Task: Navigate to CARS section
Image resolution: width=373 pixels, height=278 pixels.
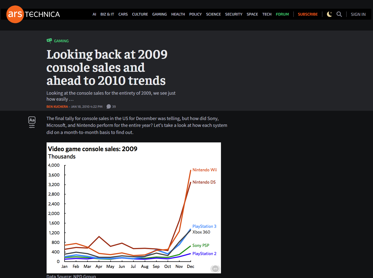Action: [x=123, y=14]
